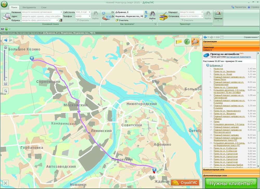Open the Название field dropdown arrow
Screen dimensions: 260x189
pos(61,12)
